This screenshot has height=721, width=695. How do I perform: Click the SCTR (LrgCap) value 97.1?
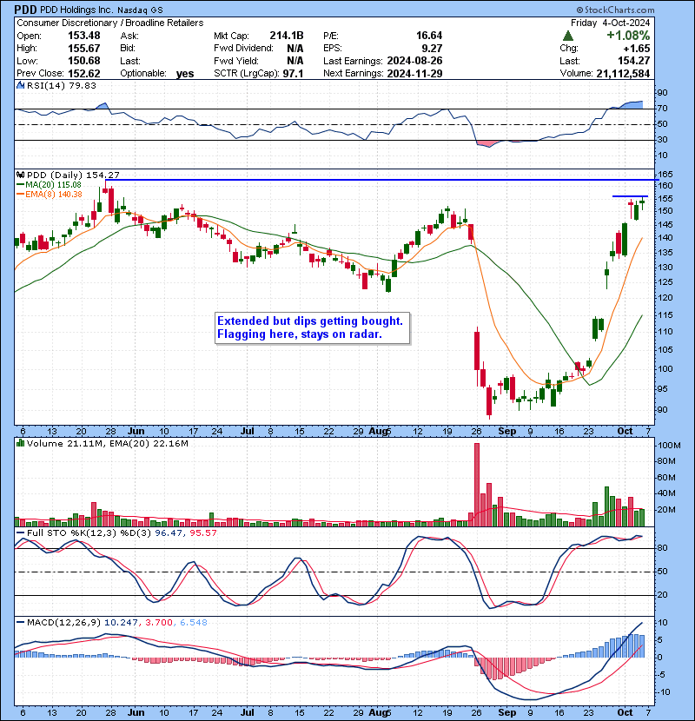[x=293, y=73]
